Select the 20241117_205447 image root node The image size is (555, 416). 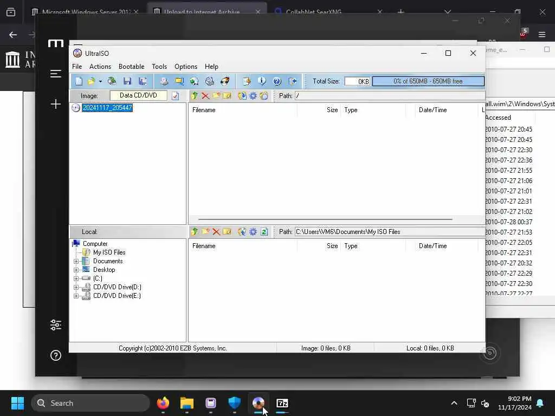click(107, 108)
